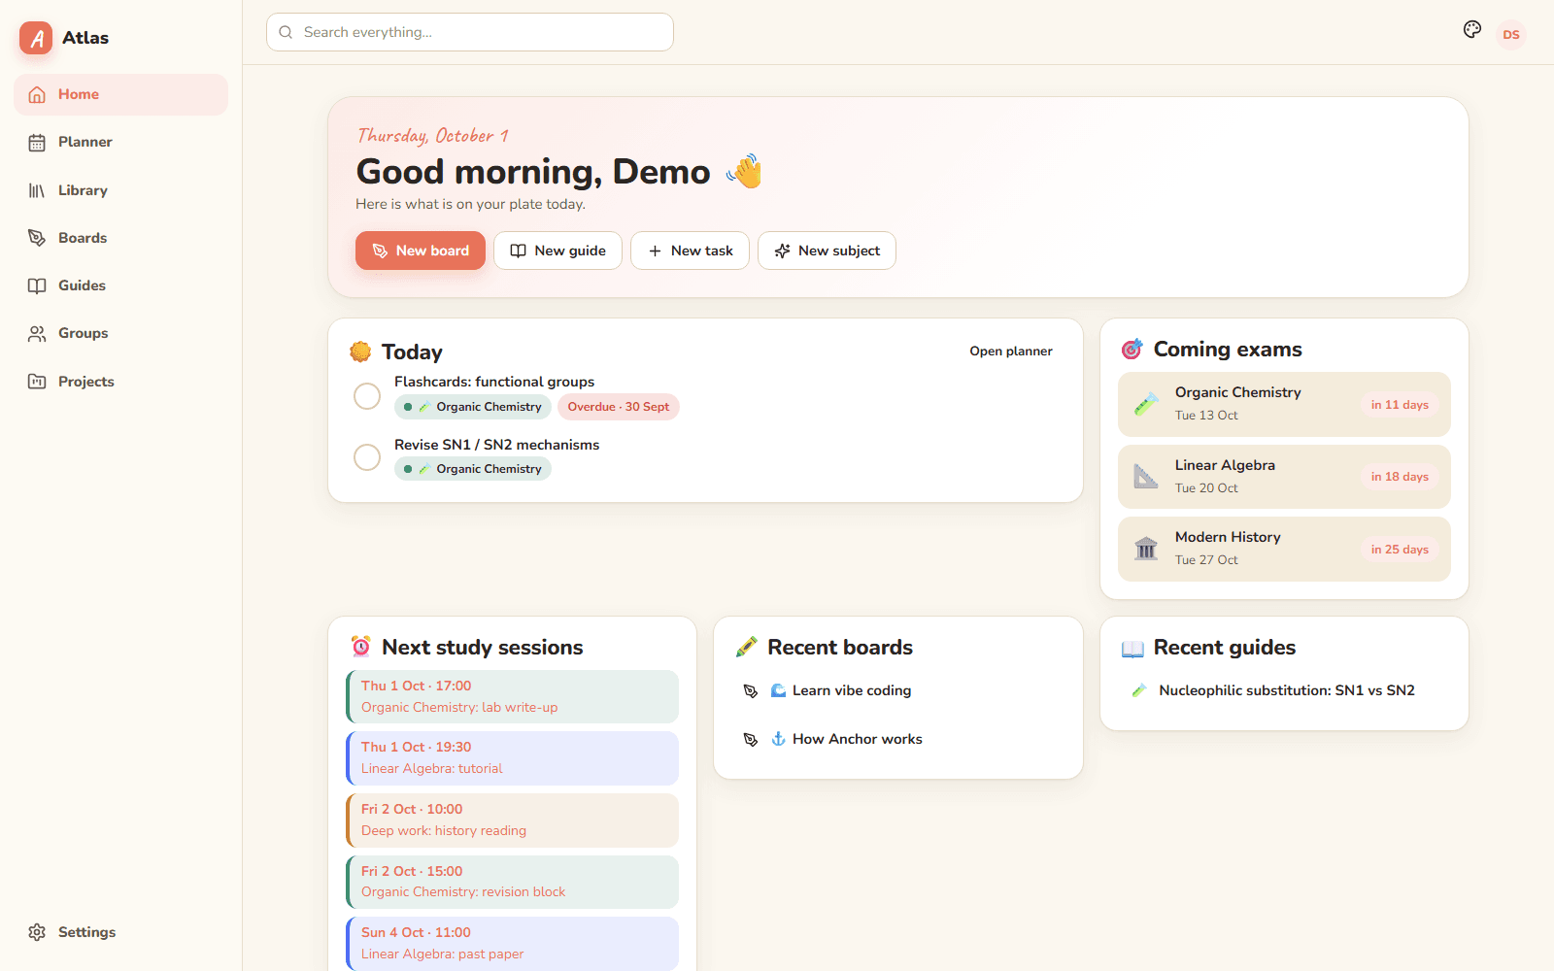Click the New subject button
The width and height of the screenshot is (1554, 971).
click(827, 251)
